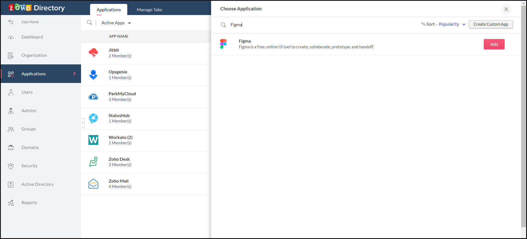
Task: Open the Active Apps filter dropdown
Action: click(116, 23)
